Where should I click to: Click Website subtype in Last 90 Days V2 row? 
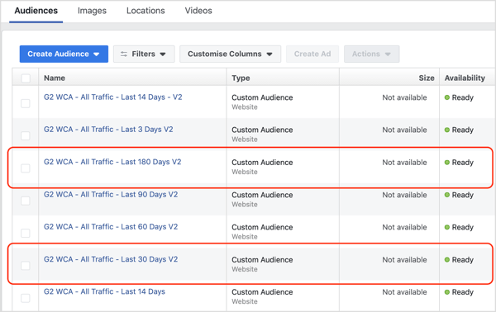click(245, 205)
